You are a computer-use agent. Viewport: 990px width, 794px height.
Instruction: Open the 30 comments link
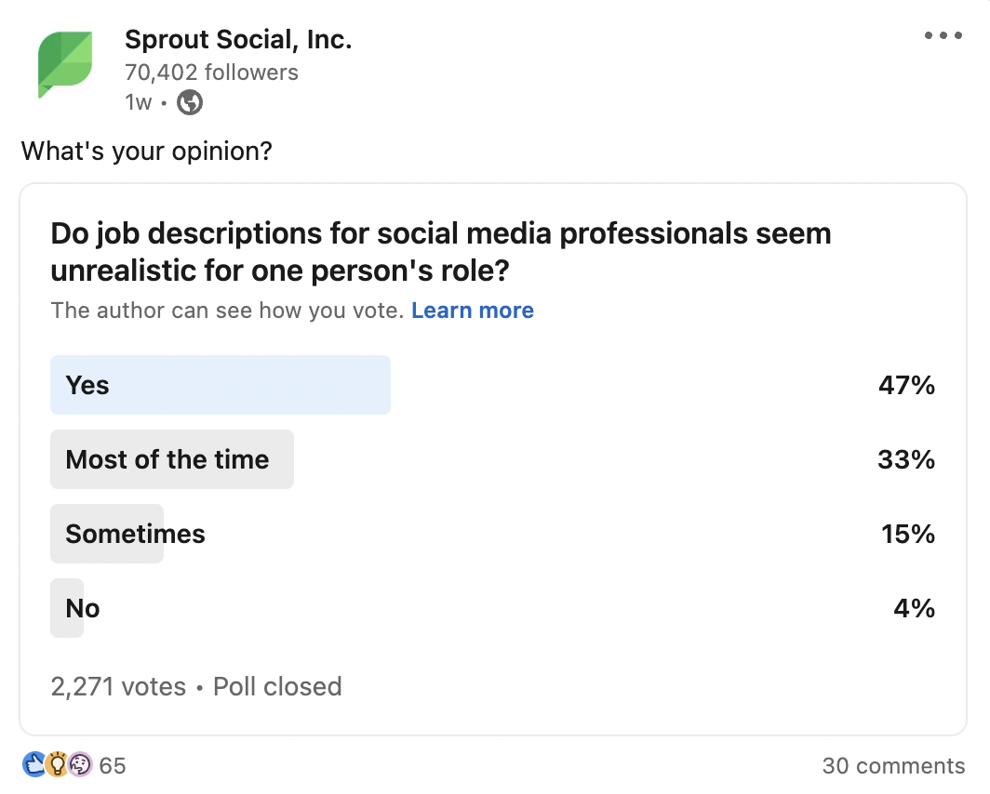(893, 766)
